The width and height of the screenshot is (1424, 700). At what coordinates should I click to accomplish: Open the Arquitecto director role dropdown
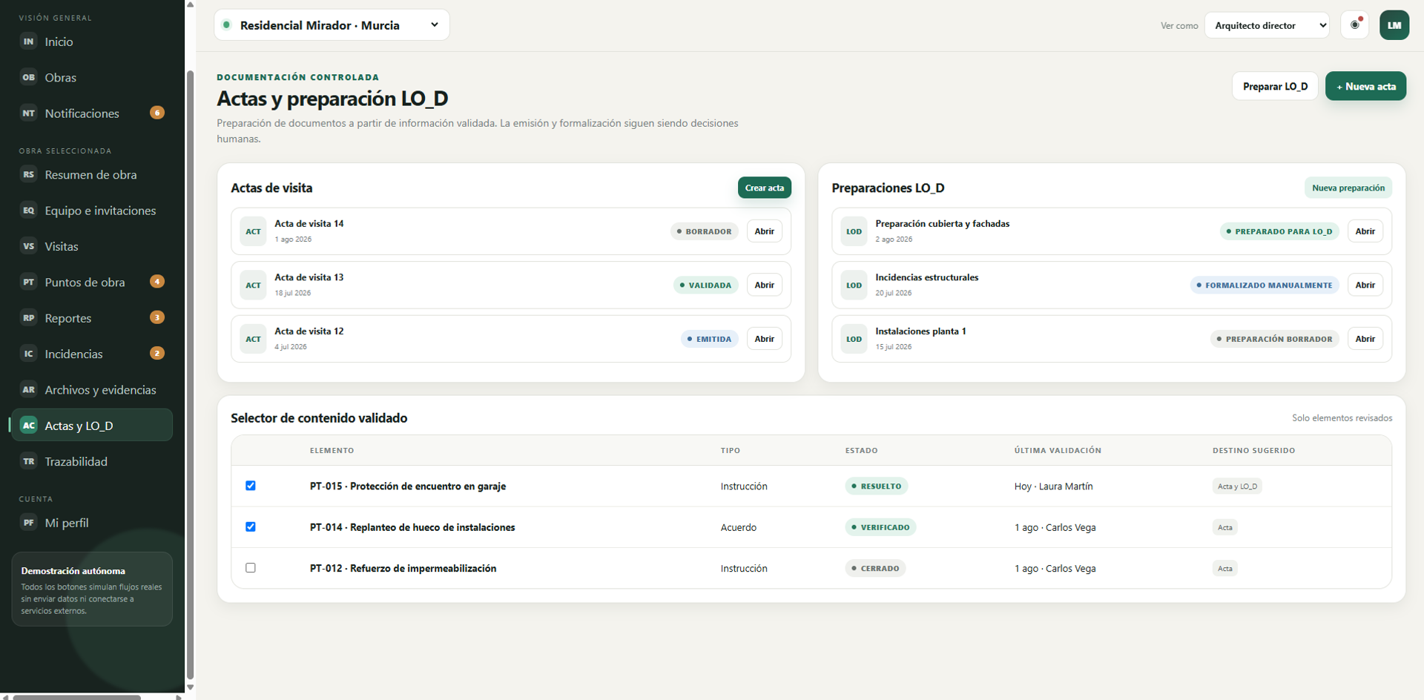[1267, 25]
